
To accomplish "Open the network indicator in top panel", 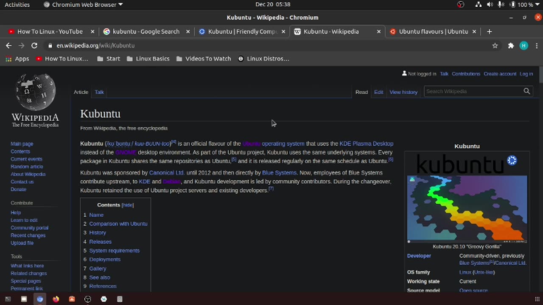I will coord(478,5).
